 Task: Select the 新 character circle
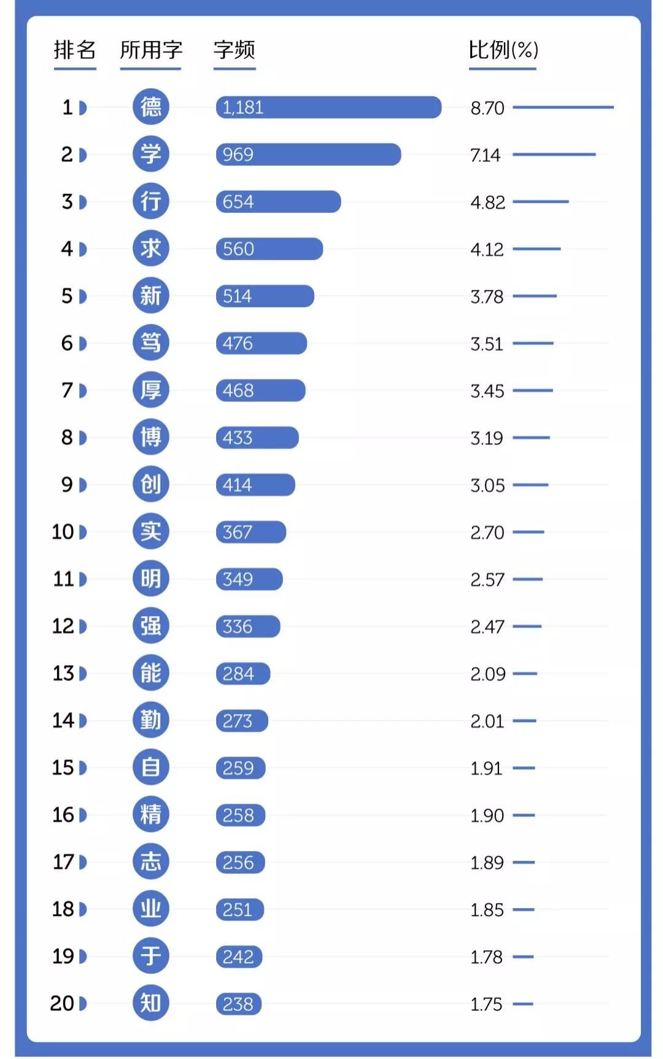click(x=151, y=296)
